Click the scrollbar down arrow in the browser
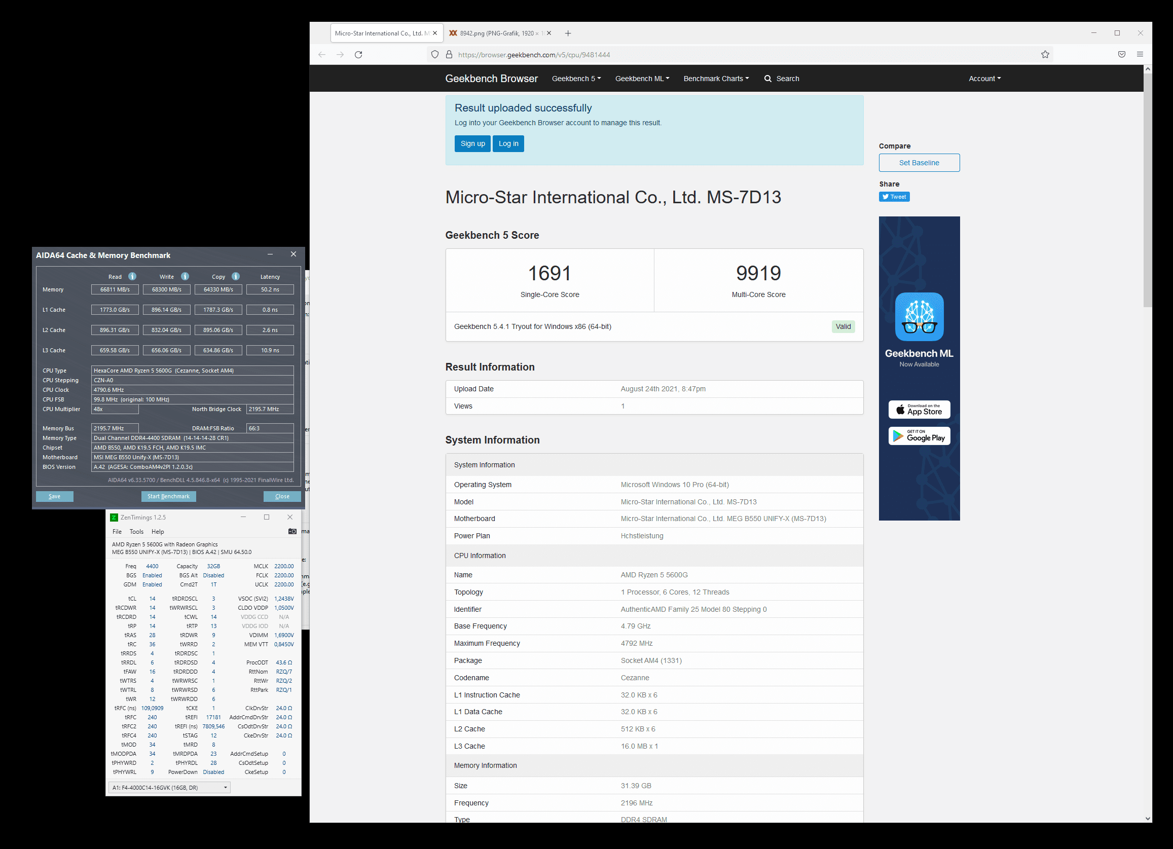 click(1148, 819)
